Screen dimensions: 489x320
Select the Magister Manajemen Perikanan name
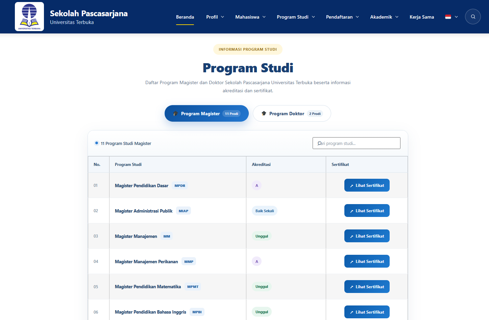(x=146, y=262)
